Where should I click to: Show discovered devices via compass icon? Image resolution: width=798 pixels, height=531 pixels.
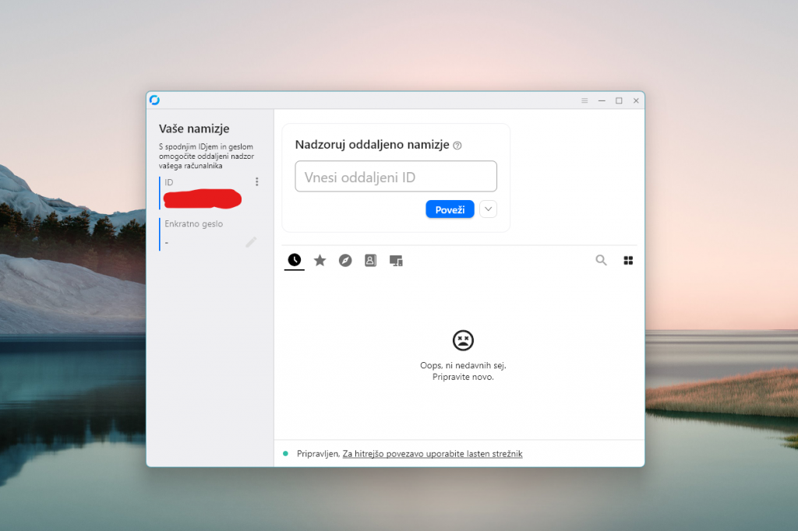pos(345,260)
